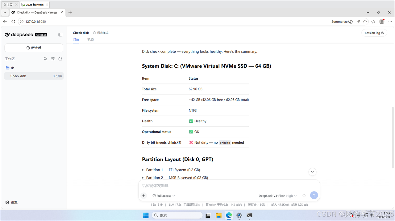Add a new workspace folder icon

[x=60, y=59]
